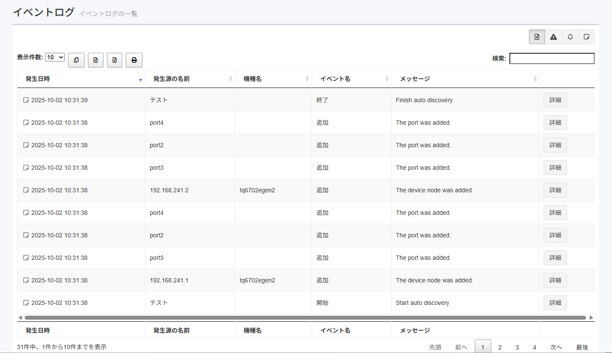Click note icon in 192.168.241.2 row
The height and width of the screenshot is (353, 612).
point(26,190)
